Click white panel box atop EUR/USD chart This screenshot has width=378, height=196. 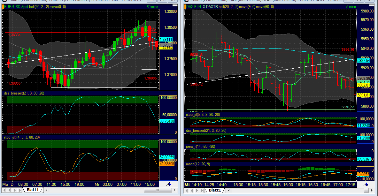click(174, 5)
